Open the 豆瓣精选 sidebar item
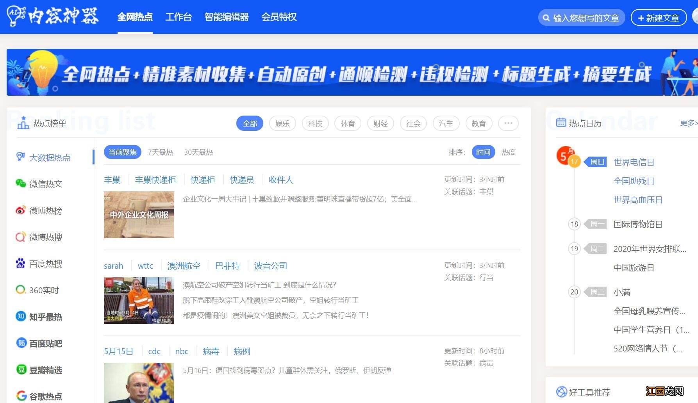Image resolution: width=698 pixels, height=403 pixels. [46, 370]
